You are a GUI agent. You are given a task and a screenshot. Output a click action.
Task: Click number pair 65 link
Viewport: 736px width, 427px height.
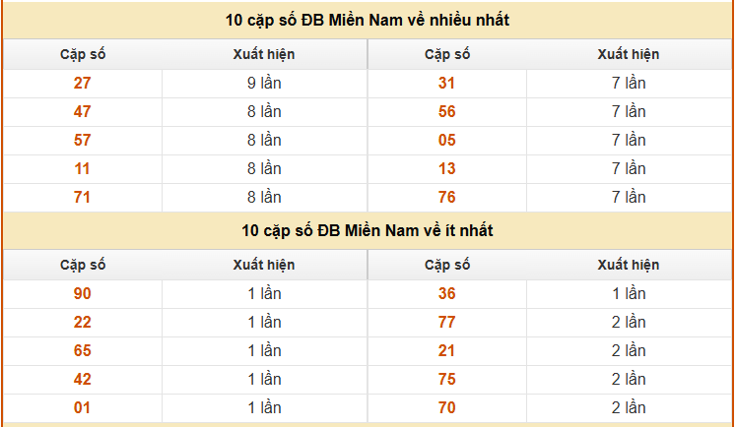coord(83,351)
